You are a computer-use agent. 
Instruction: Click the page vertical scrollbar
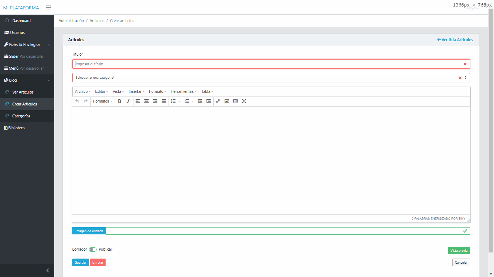click(x=491, y=131)
